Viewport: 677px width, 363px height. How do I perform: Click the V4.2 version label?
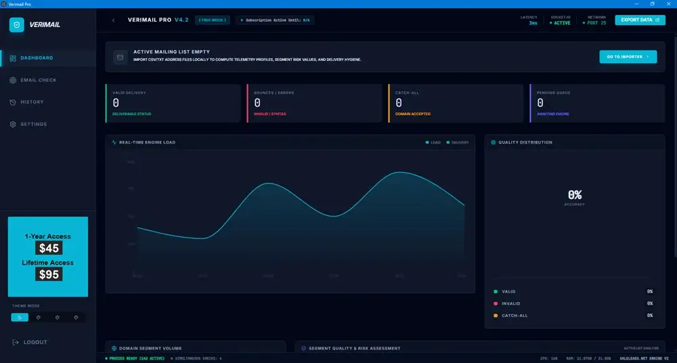point(181,20)
